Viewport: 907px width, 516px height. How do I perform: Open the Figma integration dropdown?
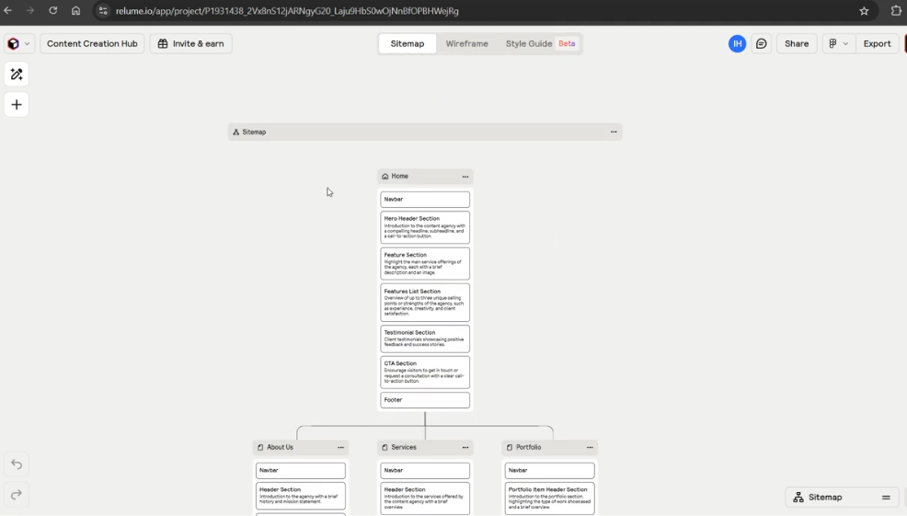click(838, 44)
